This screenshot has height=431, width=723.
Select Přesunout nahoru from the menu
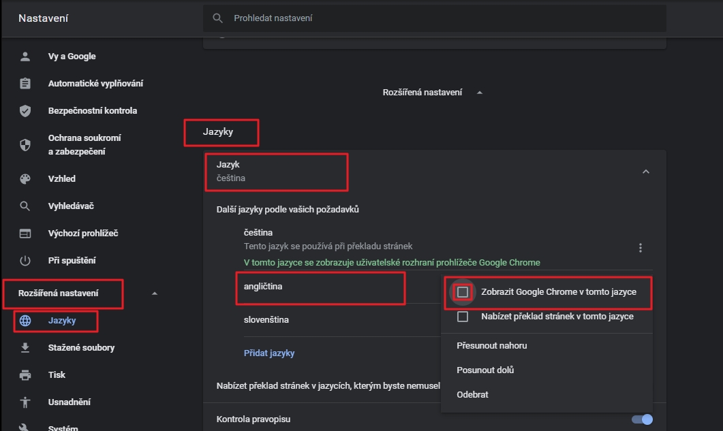tap(491, 346)
